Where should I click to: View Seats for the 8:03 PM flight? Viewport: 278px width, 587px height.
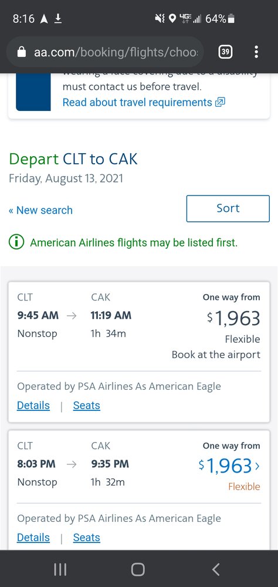click(86, 538)
